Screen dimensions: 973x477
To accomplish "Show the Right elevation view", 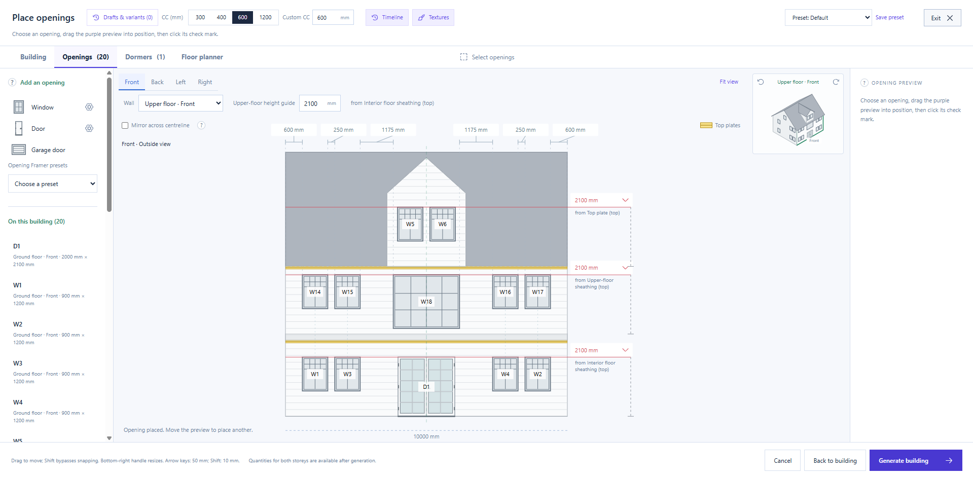I will click(205, 82).
